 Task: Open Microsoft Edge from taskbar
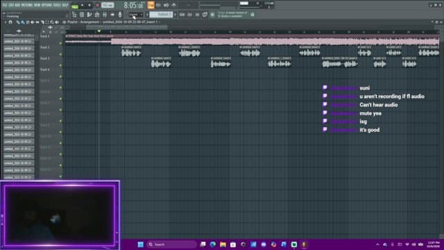tap(213, 244)
